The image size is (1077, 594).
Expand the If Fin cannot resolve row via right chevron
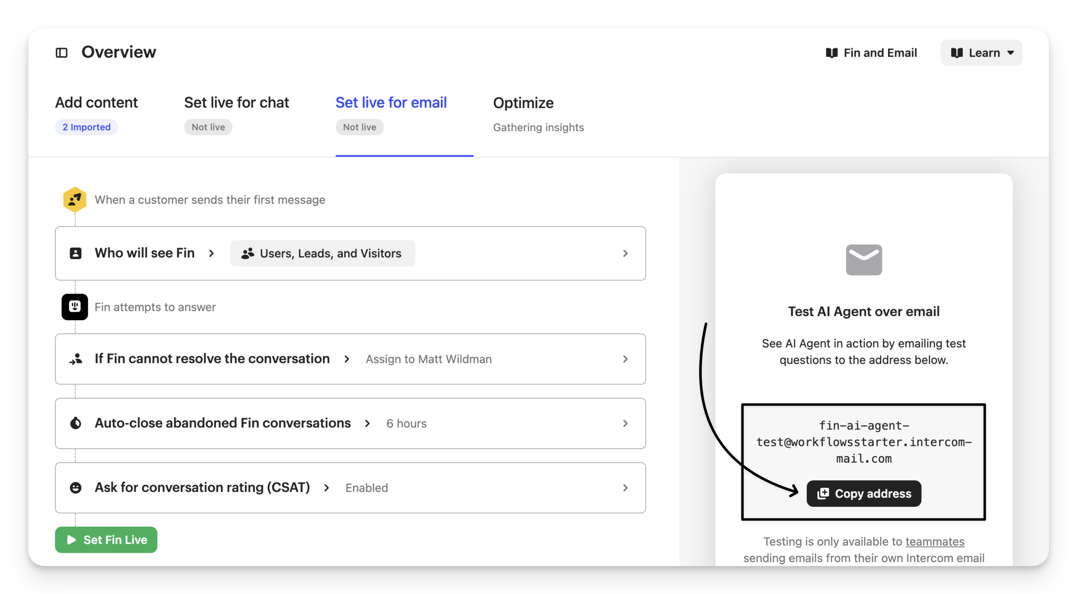[625, 359]
